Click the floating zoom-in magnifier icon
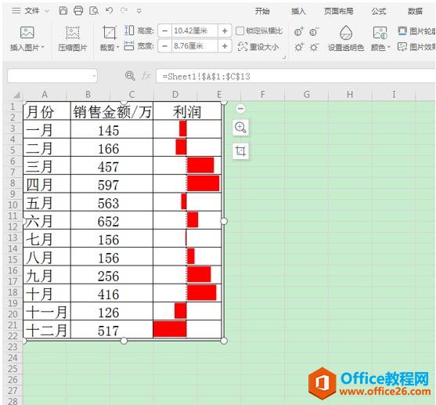 240,128
